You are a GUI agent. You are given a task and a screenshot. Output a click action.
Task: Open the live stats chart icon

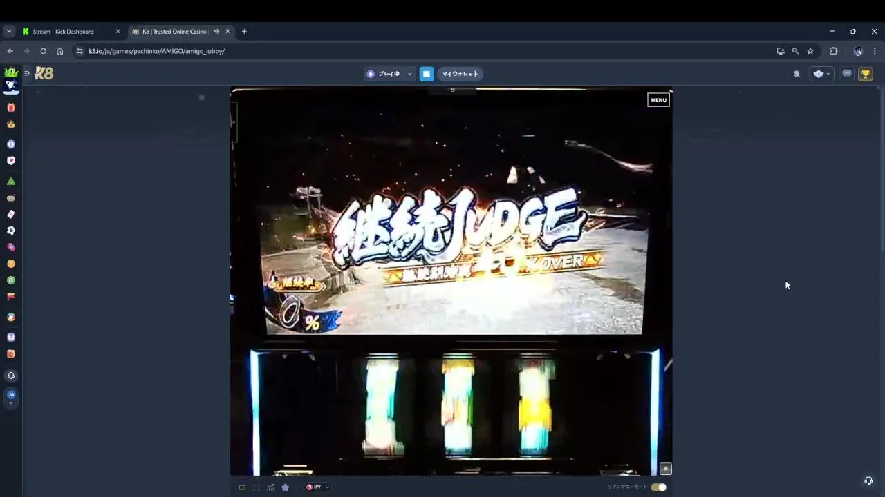tap(270, 487)
